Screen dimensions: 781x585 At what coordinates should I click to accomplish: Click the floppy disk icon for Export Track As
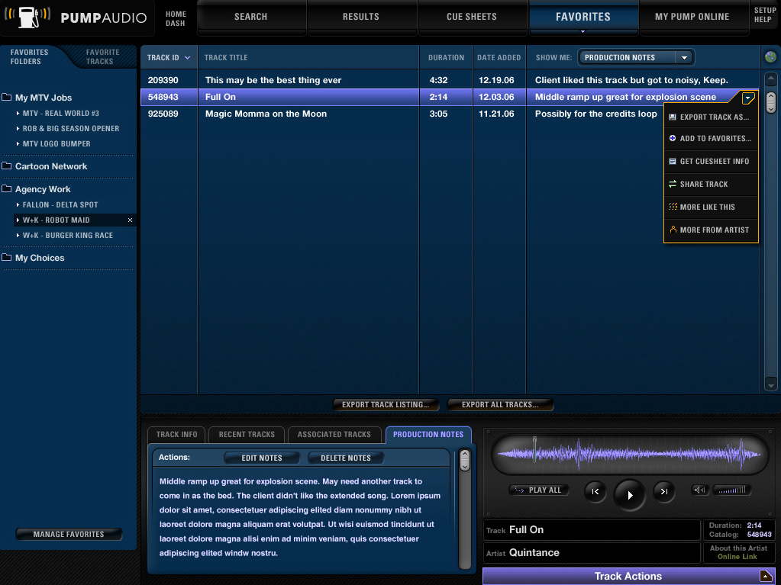(673, 117)
